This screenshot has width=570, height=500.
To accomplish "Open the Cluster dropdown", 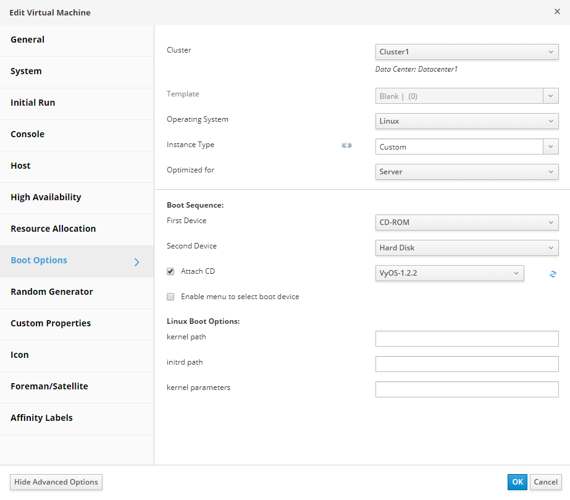I will pyautogui.click(x=466, y=52).
